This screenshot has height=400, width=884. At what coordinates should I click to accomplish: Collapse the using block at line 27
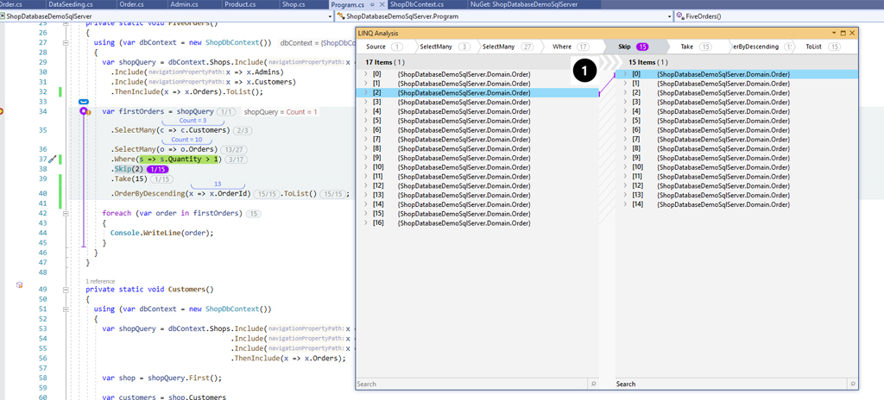pyautogui.click(x=66, y=43)
